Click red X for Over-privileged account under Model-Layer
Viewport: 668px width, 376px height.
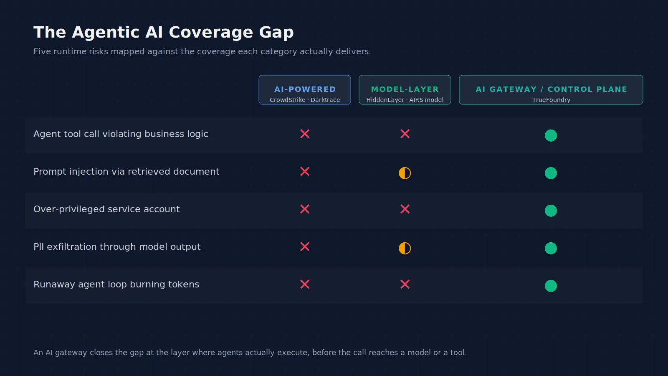405,209
